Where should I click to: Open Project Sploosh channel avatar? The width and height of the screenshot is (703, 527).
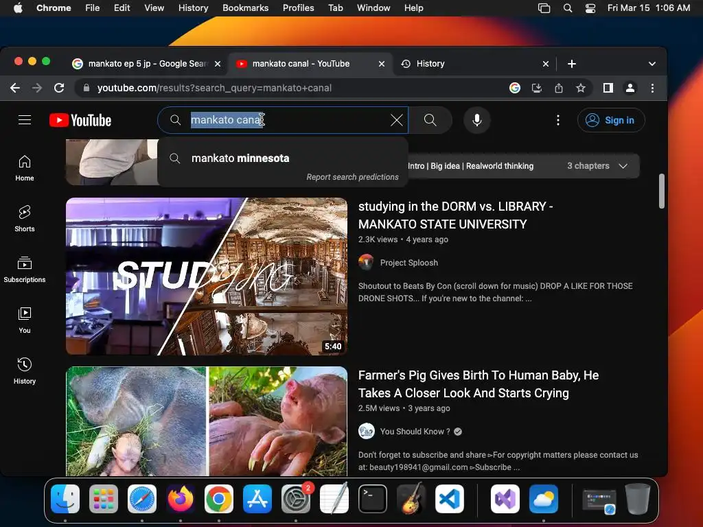(366, 263)
